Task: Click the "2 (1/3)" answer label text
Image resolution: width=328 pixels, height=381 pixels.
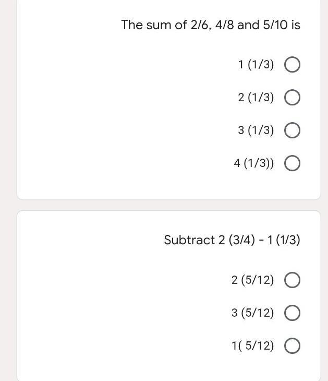Action: (256, 98)
